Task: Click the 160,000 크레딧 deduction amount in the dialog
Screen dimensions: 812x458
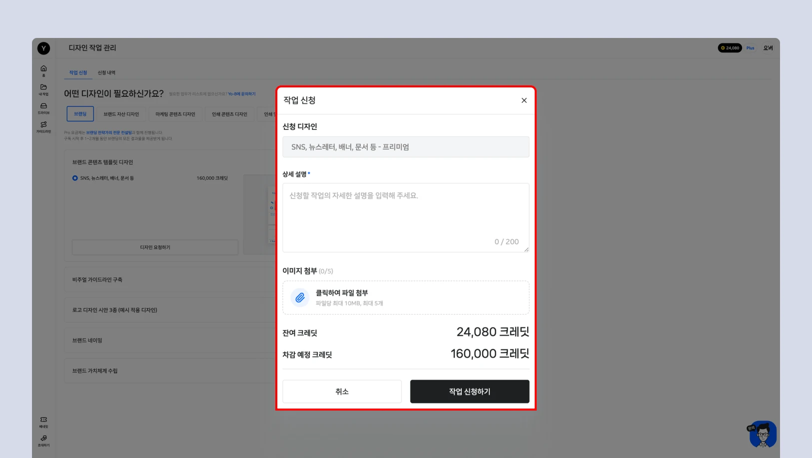Action: pos(490,354)
